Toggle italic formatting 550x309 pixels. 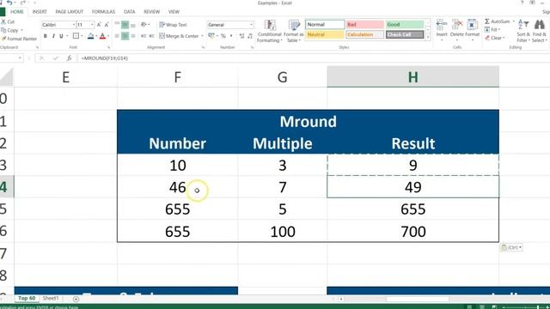pyautogui.click(x=53, y=36)
